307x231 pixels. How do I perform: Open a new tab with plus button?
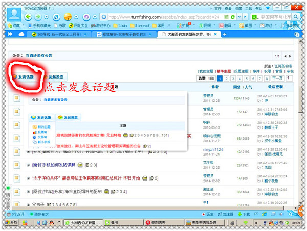[225, 34]
